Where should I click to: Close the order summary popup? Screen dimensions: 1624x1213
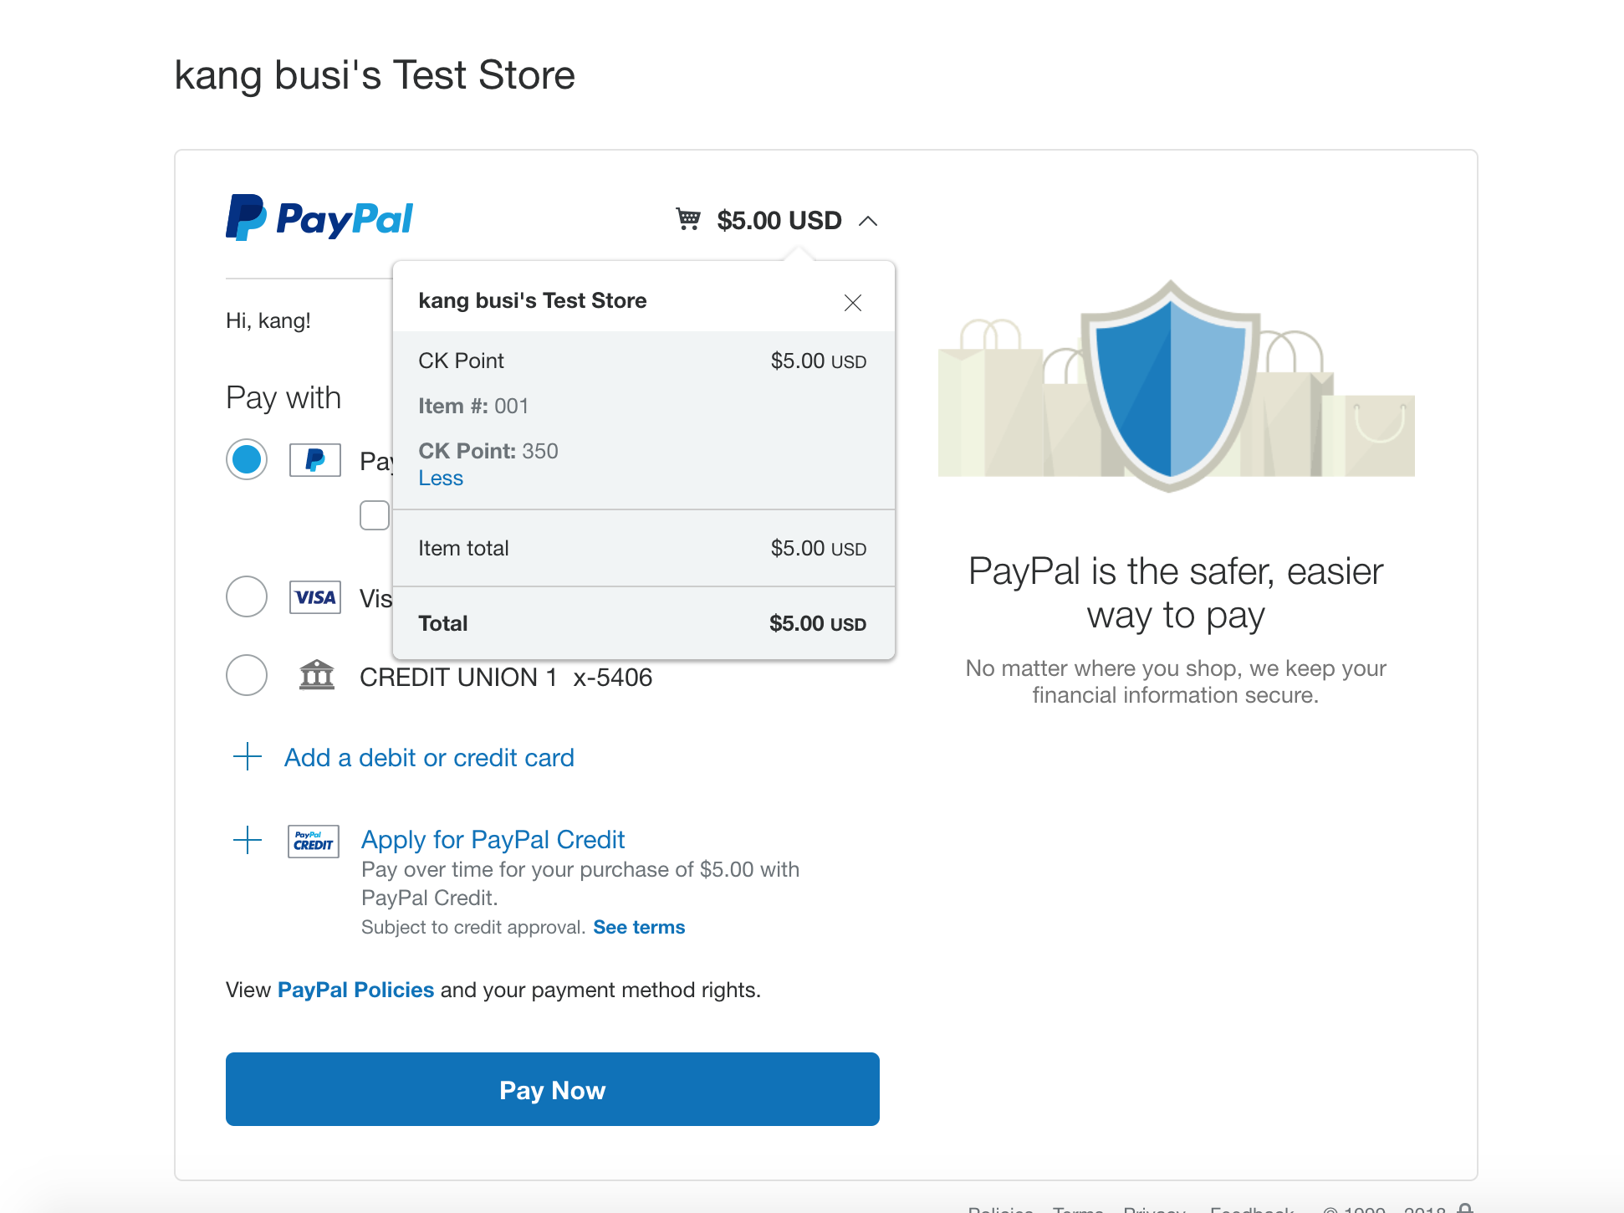[x=853, y=303]
